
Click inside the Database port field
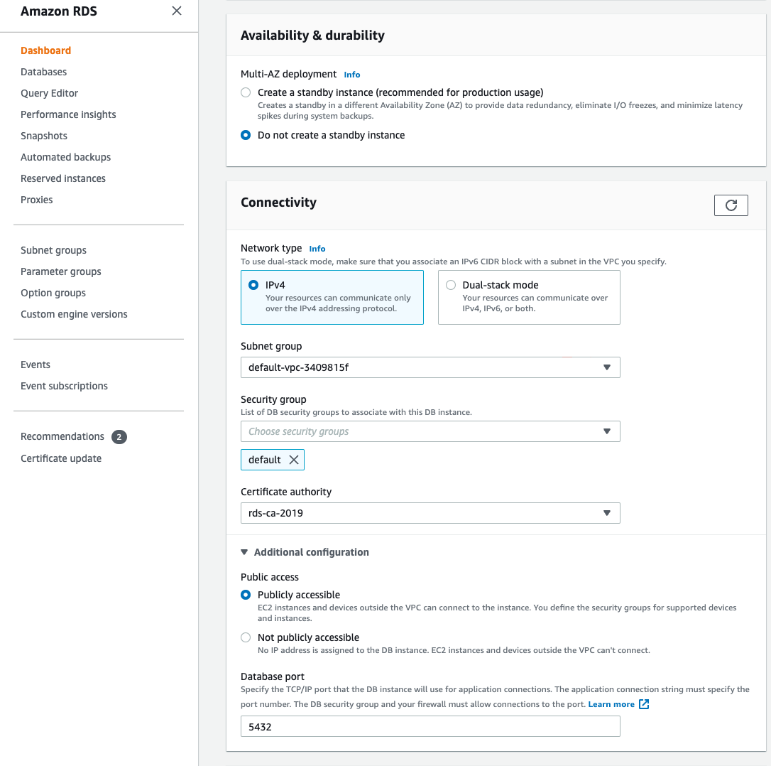[x=430, y=726]
